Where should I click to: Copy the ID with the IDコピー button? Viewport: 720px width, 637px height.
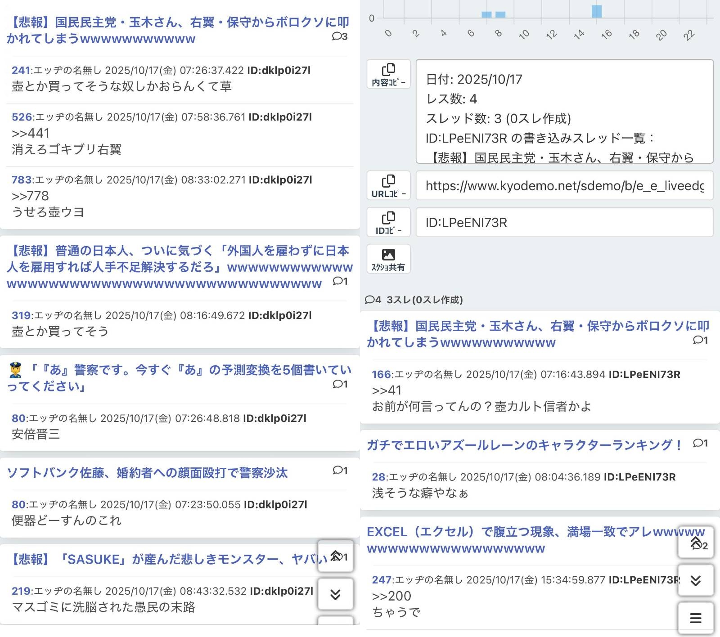click(388, 222)
